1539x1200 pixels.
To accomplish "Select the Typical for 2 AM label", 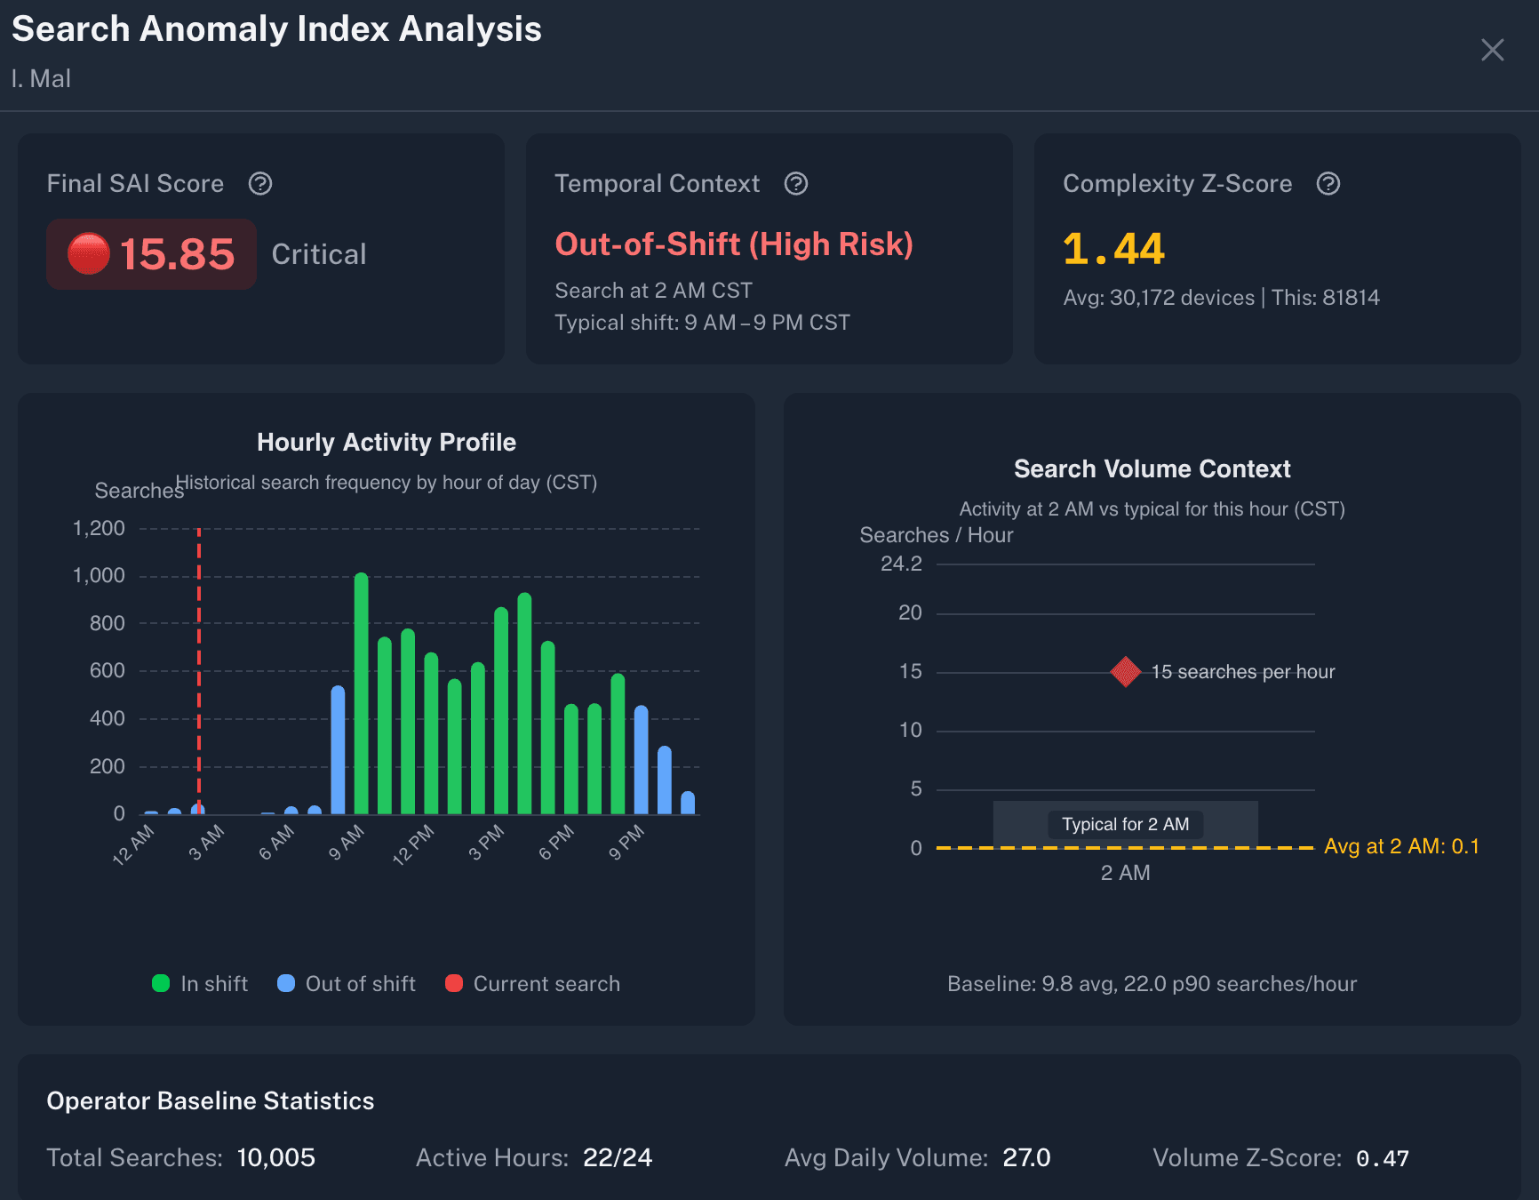I will point(1125,824).
